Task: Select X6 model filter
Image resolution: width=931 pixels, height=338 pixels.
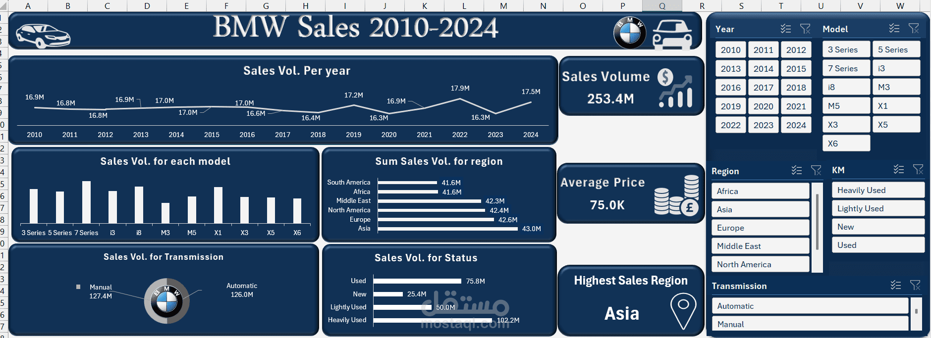Action: click(846, 144)
